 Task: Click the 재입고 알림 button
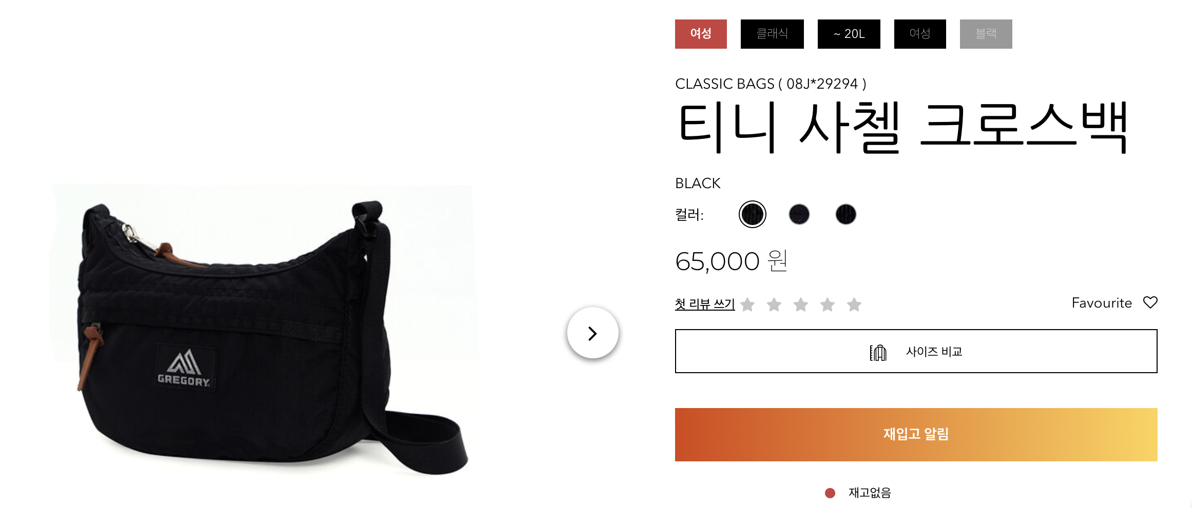[916, 435]
